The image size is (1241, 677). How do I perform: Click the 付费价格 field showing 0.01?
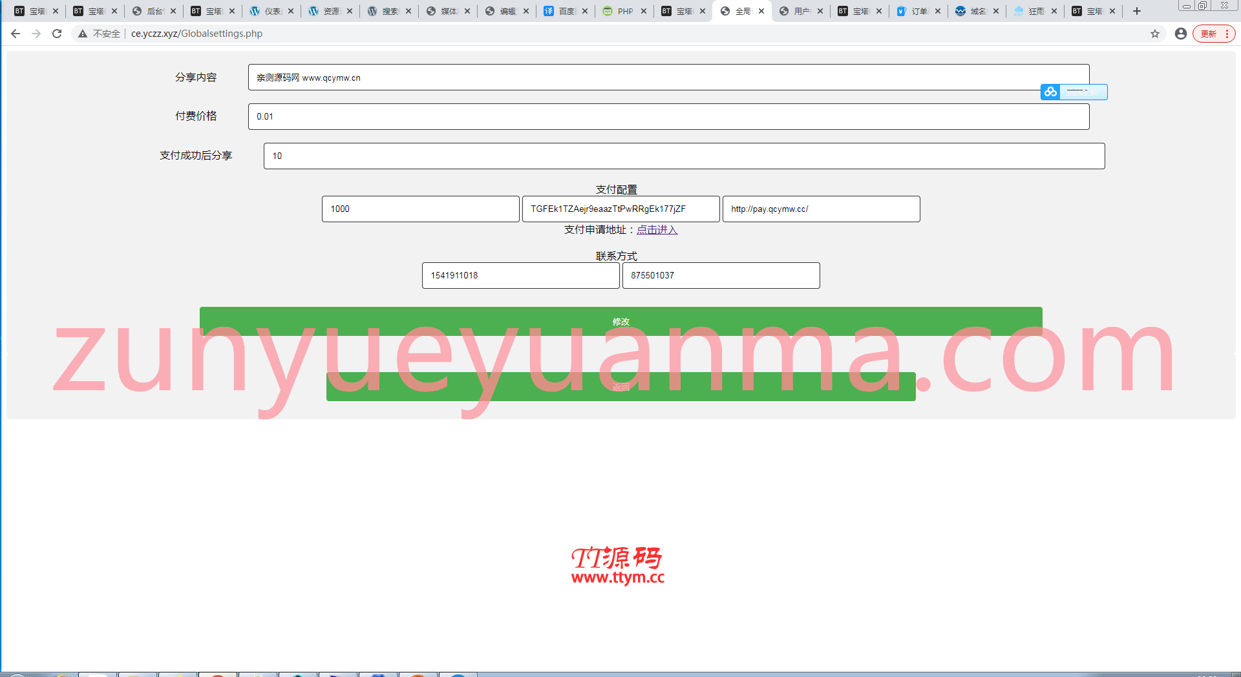coord(668,116)
